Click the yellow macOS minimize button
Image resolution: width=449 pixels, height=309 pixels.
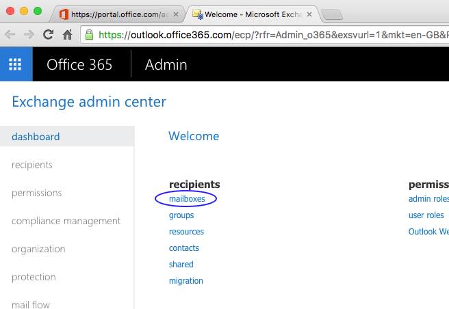(x=24, y=11)
